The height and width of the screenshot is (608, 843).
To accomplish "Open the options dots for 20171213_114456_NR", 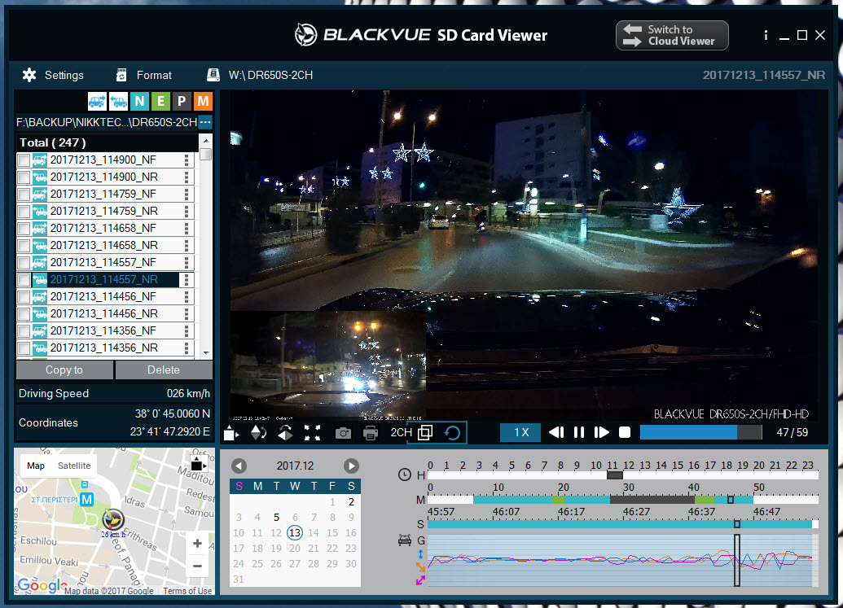I will (x=187, y=314).
